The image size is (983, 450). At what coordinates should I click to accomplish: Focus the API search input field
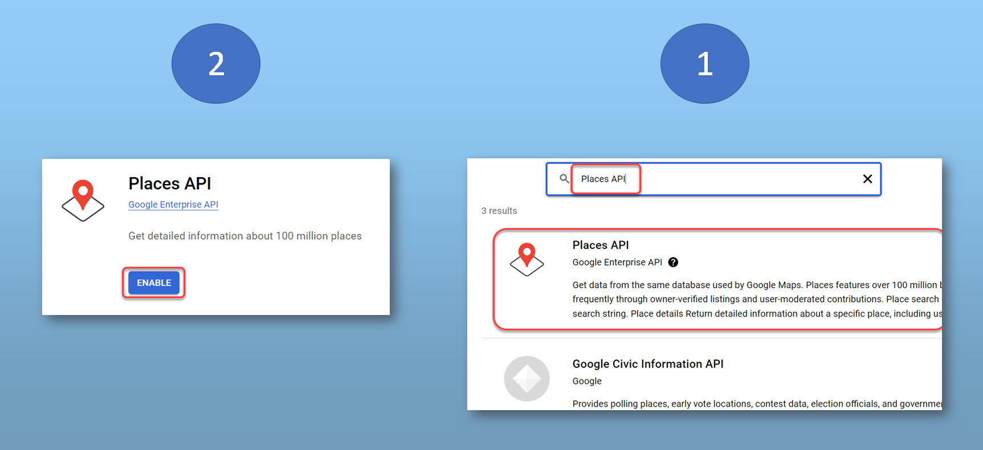(x=713, y=179)
